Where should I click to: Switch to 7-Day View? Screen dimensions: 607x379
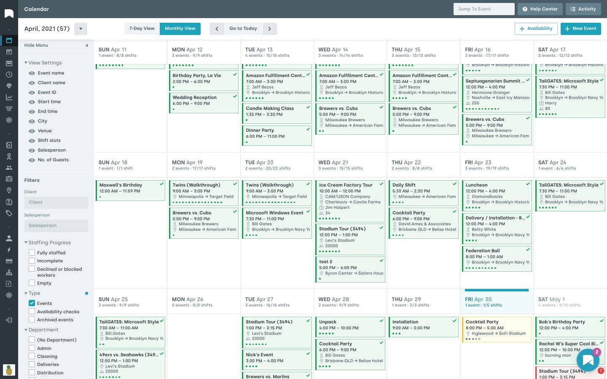coord(142,29)
